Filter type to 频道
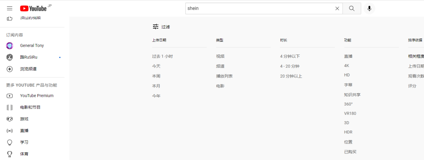Viewport: 424px width, 160px height. (x=220, y=66)
